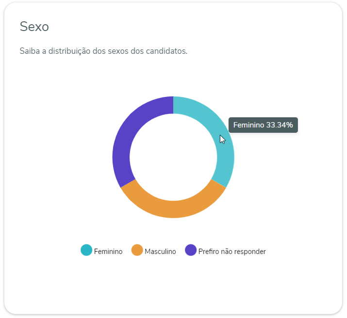Click the empty white center of the donut

point(173,157)
